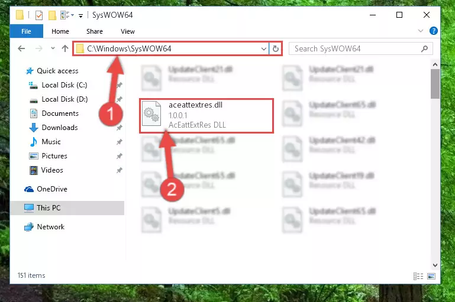Viewport: 455px width, 302px height.
Task: Close the SysWOW64 window
Action: pos(426,15)
